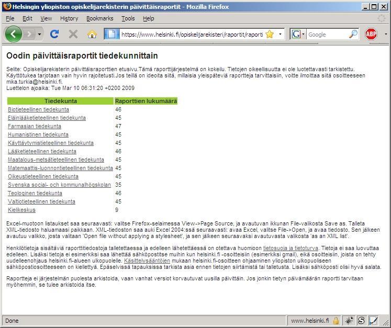Viewport: 391px width, 328px height.
Task: Open the Tools menu
Action: click(128, 18)
